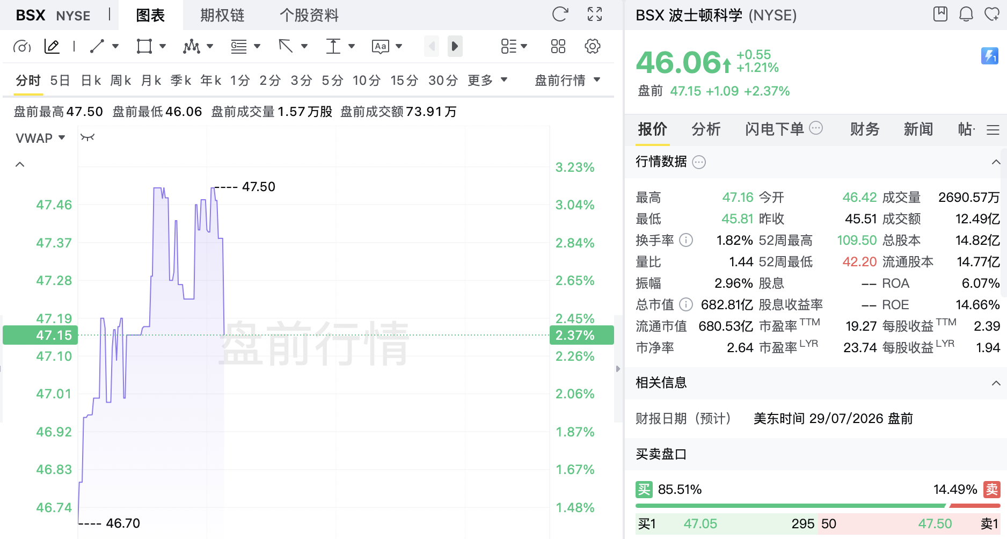This screenshot has width=1007, height=539.
Task: Open the VWAP indicator dropdown
Action: pos(40,138)
